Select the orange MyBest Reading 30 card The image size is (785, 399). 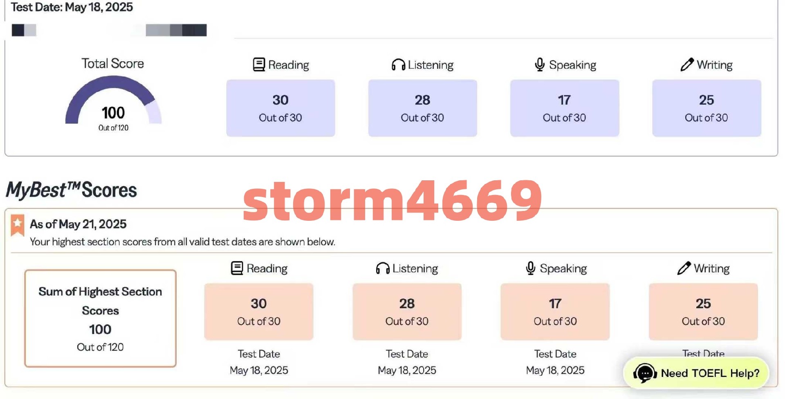pyautogui.click(x=259, y=312)
